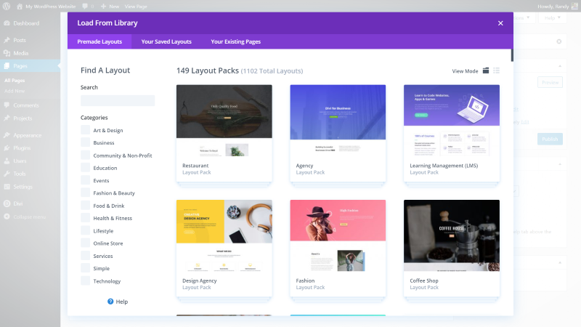Open All Pages in sidebar

pyautogui.click(x=15, y=81)
